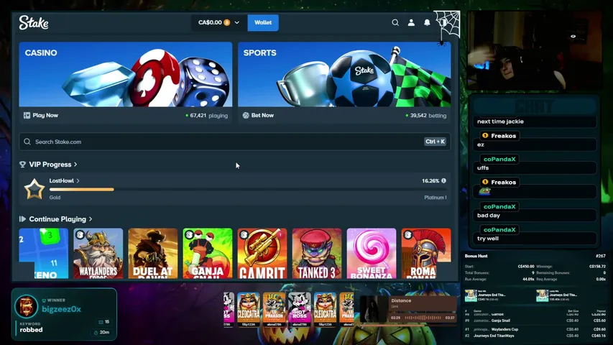
Task: Click keyword 'robbed' in overlay
Action: pos(32,330)
